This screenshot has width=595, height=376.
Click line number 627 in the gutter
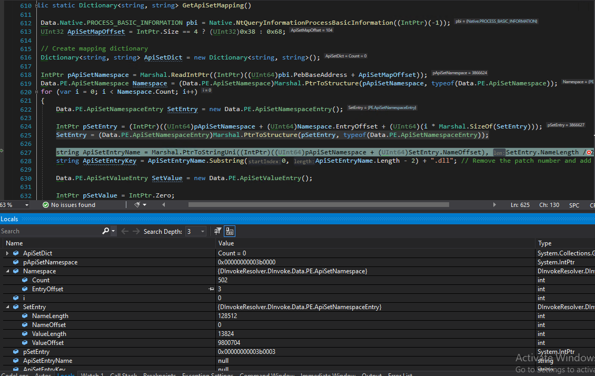[26, 153]
